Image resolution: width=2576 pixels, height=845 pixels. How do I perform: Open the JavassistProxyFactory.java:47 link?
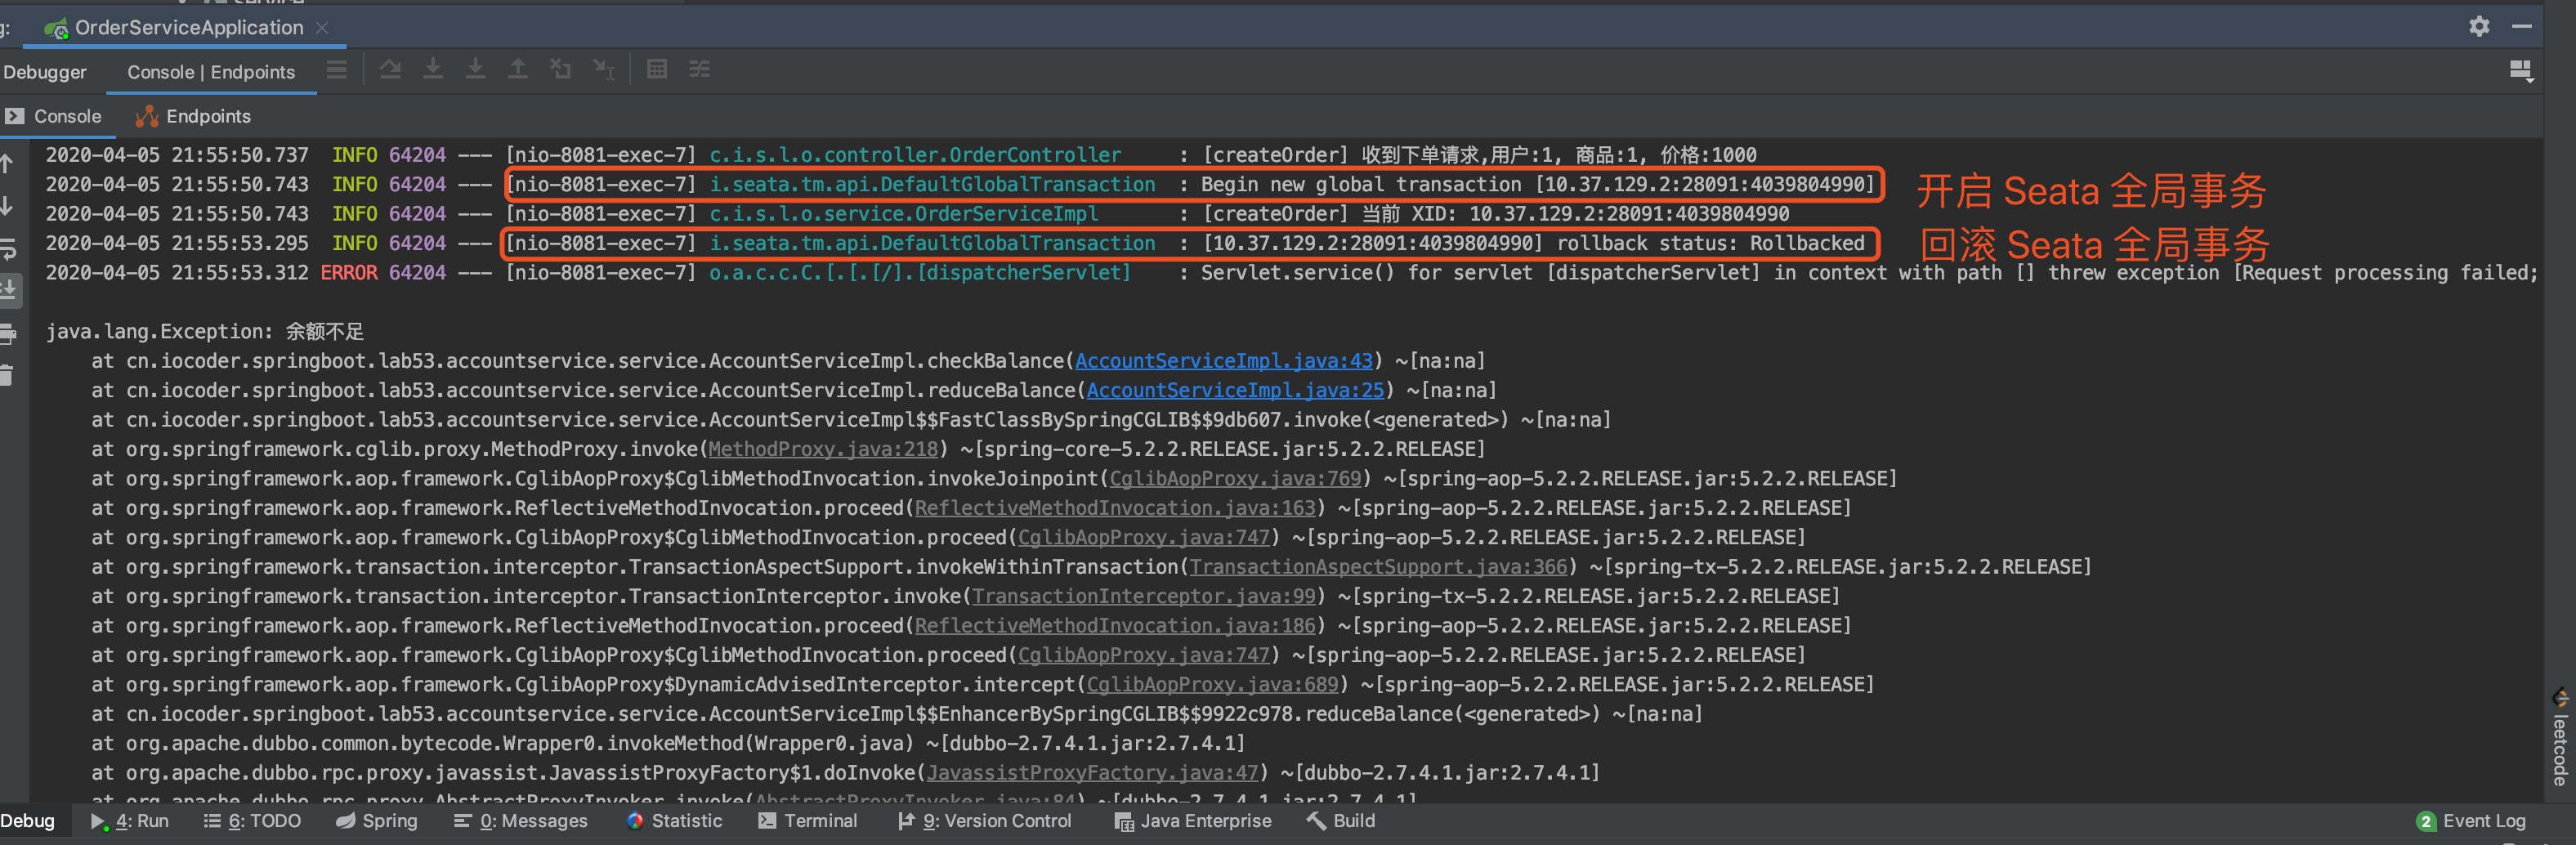1093,773
